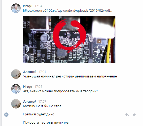143x126 pixels.
Task: Open the xeon-e5450.ru link
Action: [x=67, y=11]
